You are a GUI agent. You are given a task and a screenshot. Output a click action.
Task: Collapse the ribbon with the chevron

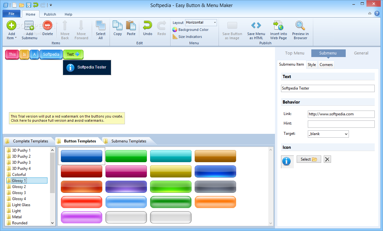pyautogui.click(x=370, y=13)
